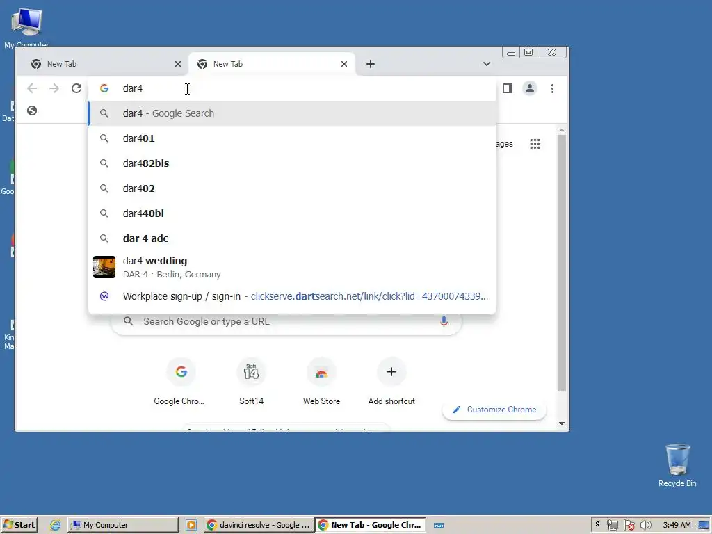Click the scrollbar down arrow
The height and width of the screenshot is (534, 712).
click(x=562, y=423)
